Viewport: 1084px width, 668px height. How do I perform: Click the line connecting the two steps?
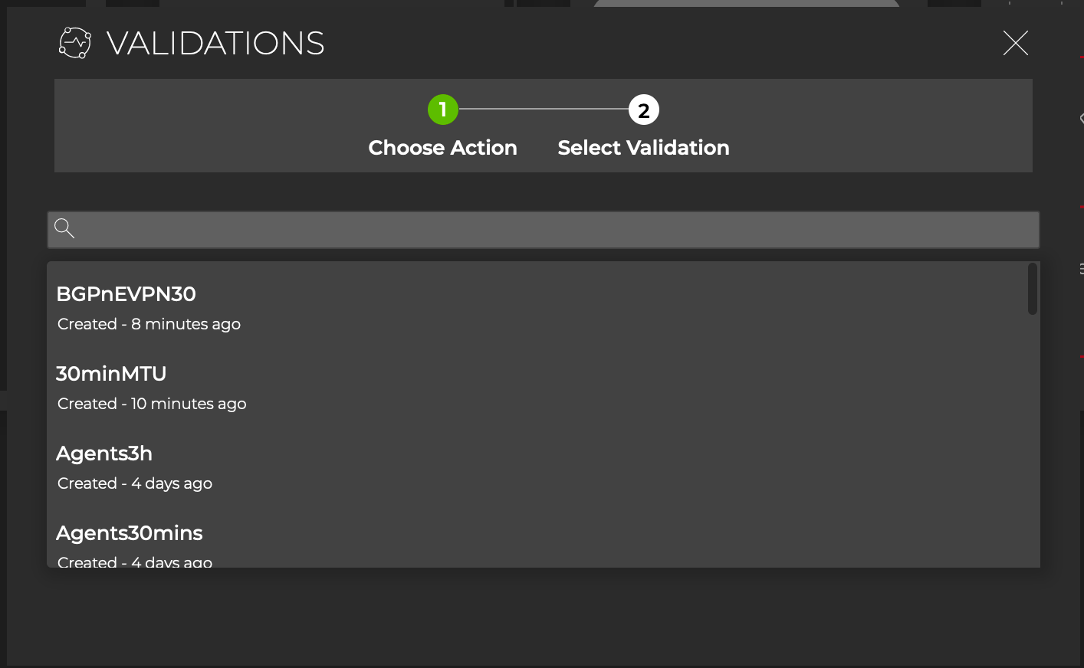(x=543, y=110)
